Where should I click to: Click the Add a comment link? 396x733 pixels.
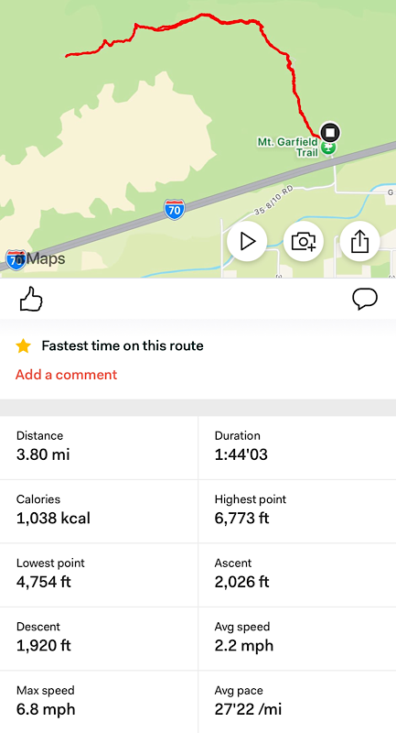[66, 375]
